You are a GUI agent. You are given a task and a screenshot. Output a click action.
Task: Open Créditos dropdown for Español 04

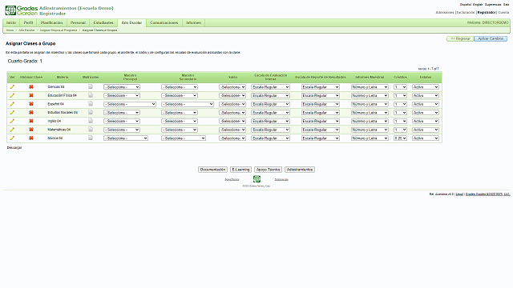point(401,104)
